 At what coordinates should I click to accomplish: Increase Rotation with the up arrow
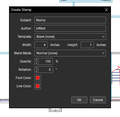point(36,68)
